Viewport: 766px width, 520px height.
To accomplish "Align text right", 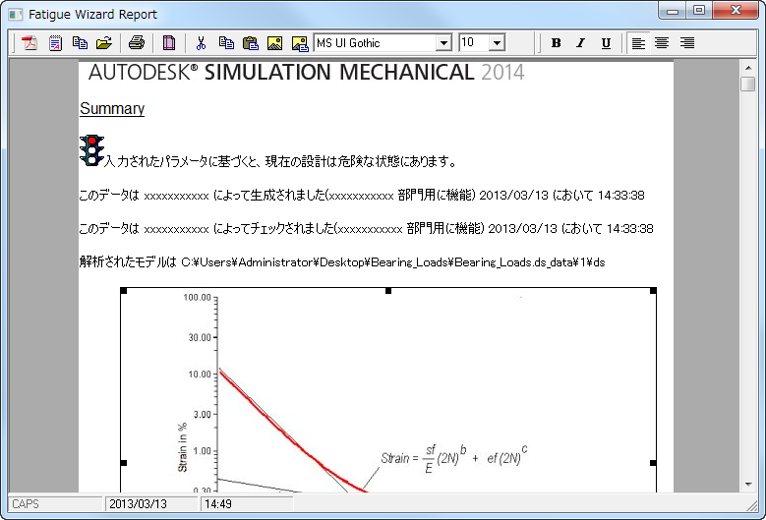I will tap(687, 43).
